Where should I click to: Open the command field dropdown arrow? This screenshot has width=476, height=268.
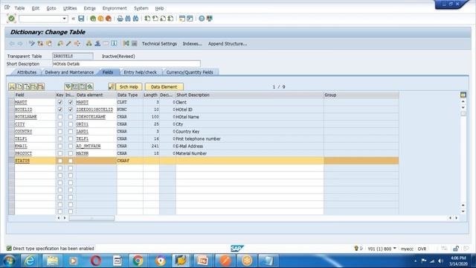65,19
